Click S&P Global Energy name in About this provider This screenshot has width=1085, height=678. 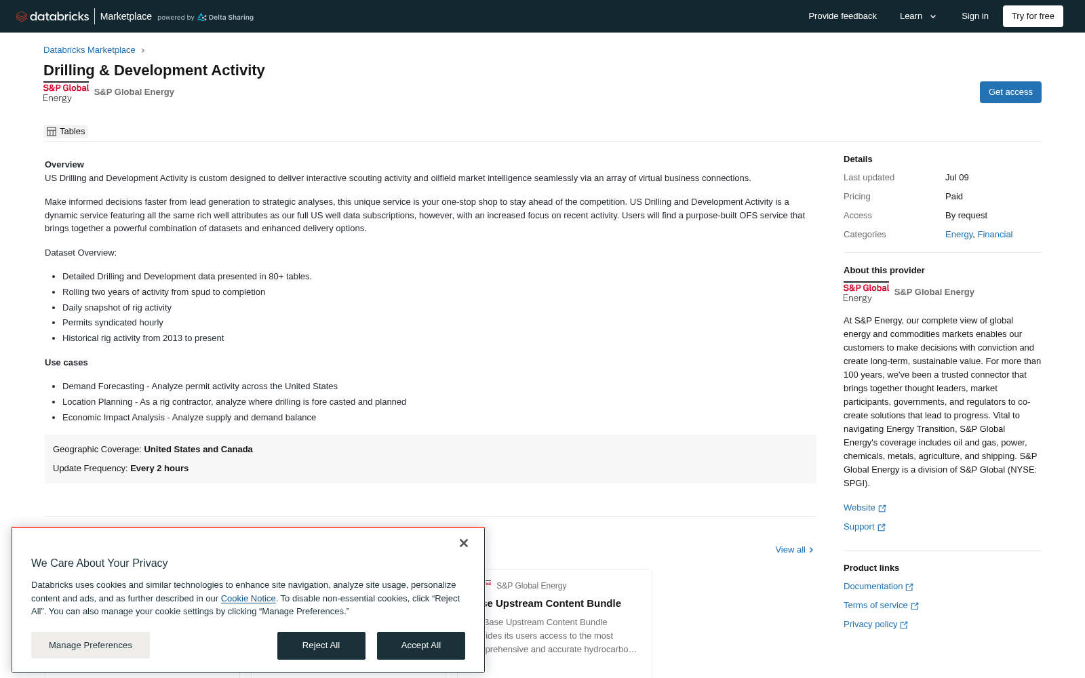934,292
